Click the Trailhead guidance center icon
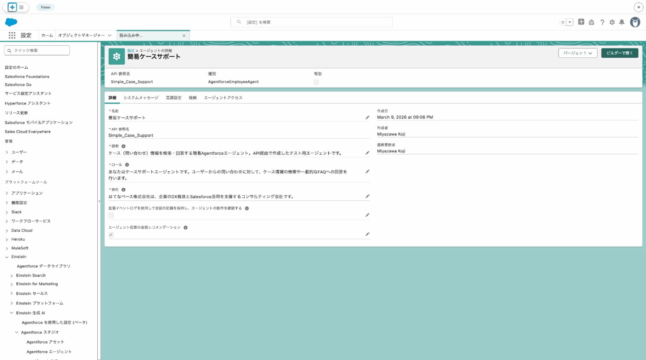Viewport: 646px width, 360px height. [592, 22]
